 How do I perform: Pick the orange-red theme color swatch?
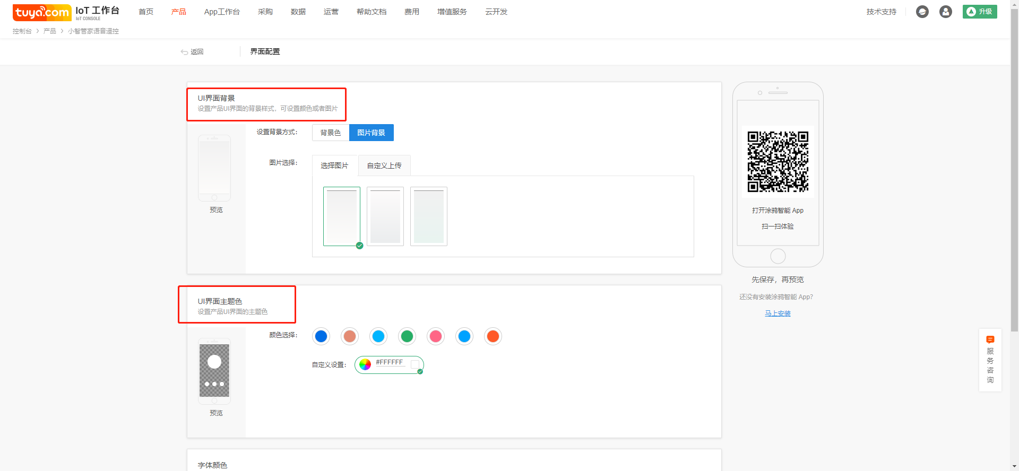493,336
